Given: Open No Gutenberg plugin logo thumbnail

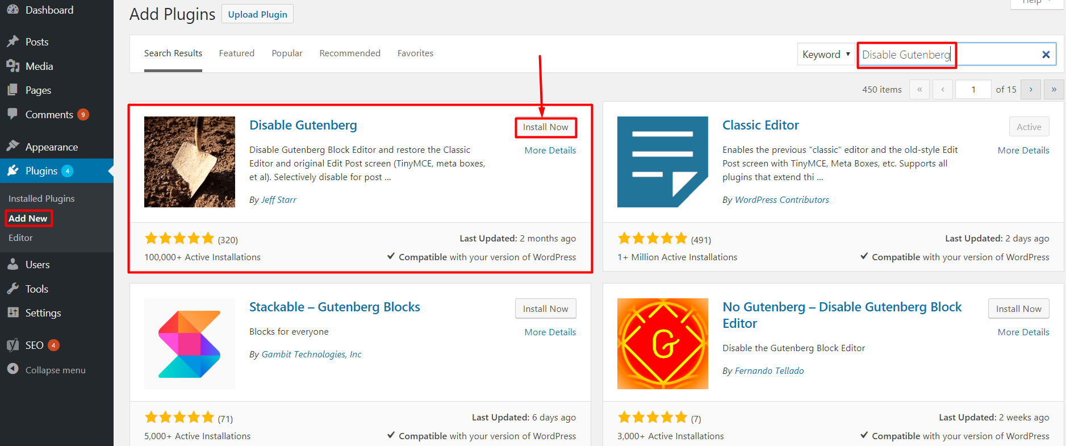Looking at the screenshot, I should coord(663,344).
